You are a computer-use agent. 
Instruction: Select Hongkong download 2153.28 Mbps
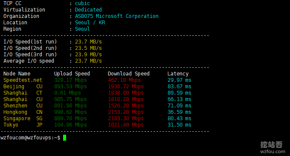tap(126, 112)
